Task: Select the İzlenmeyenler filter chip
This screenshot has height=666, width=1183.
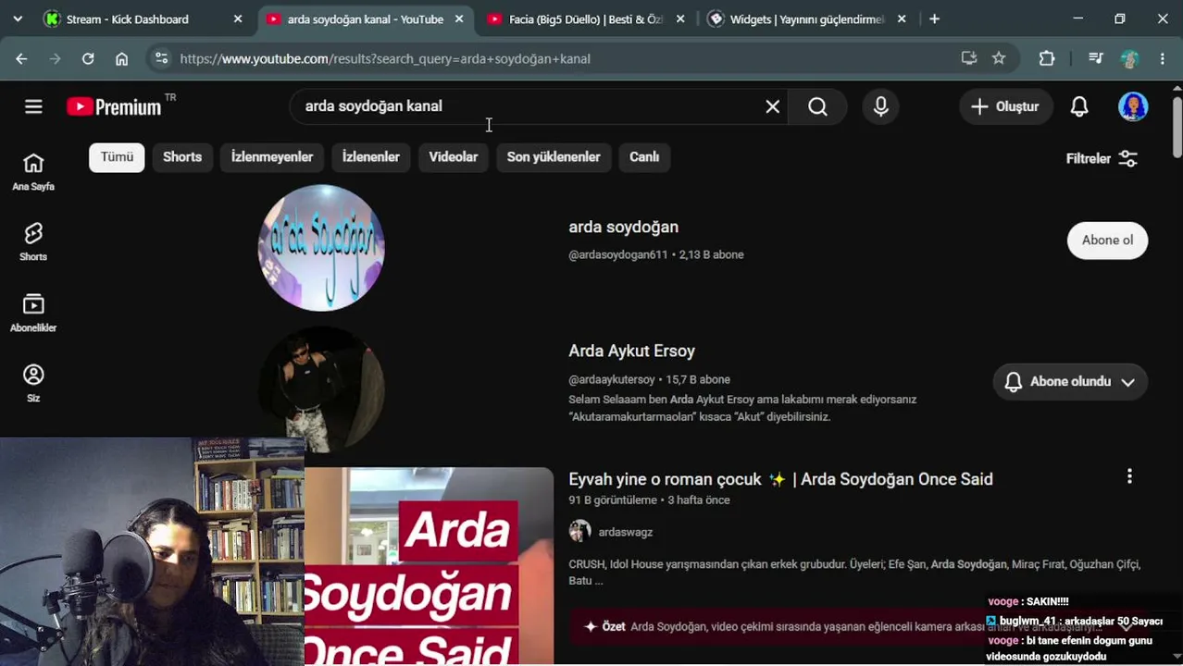Action: tap(272, 157)
